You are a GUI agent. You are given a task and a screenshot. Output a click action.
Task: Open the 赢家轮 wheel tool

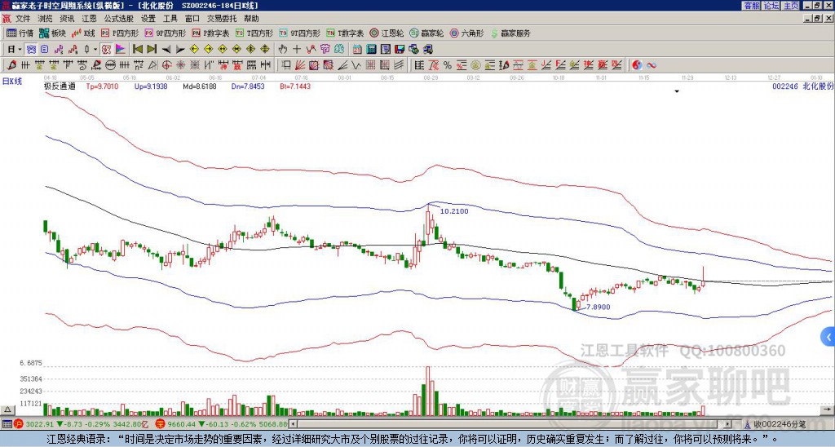click(426, 33)
